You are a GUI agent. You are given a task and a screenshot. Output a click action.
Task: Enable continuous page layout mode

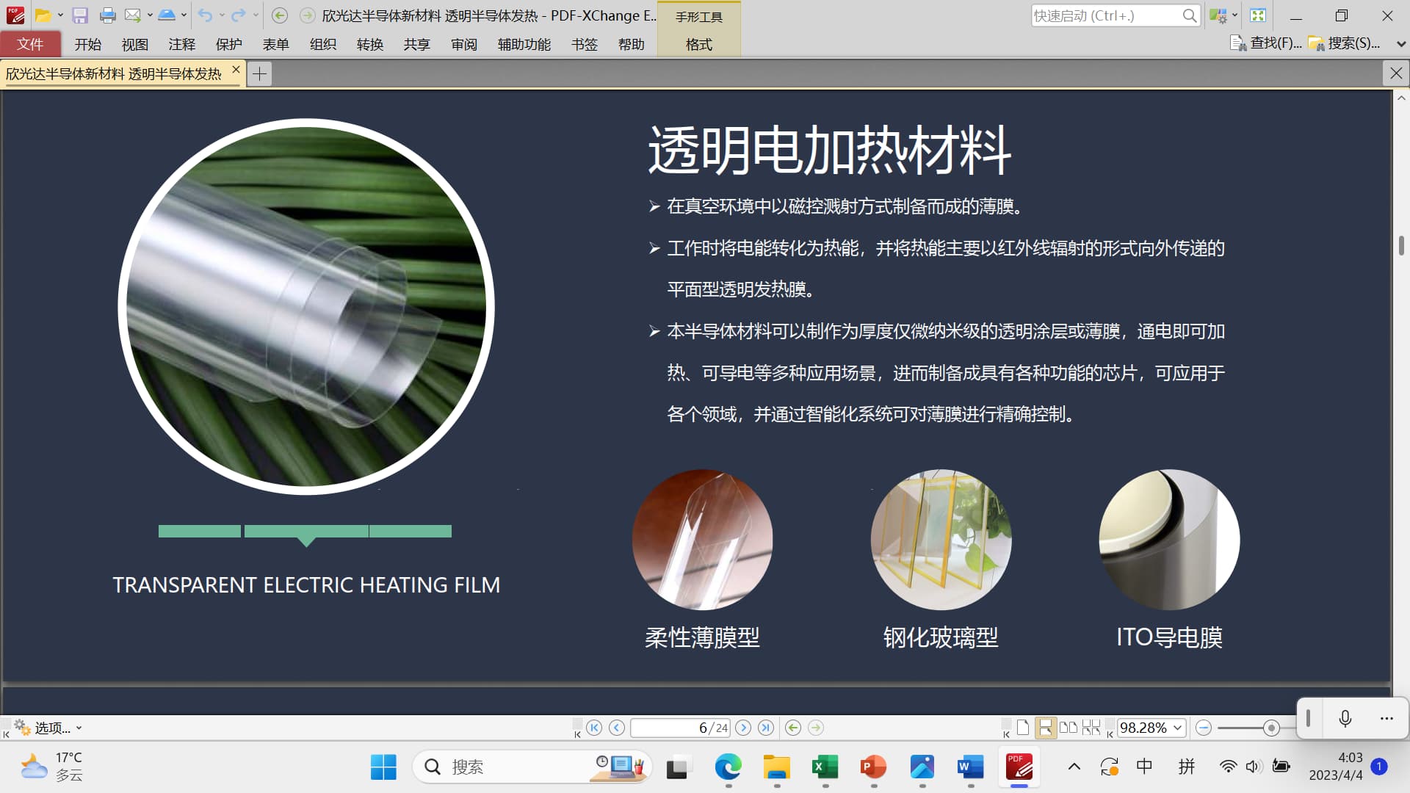pyautogui.click(x=1045, y=728)
